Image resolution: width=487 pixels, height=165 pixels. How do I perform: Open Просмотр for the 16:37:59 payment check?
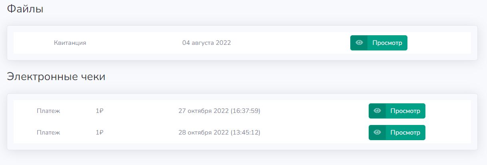[397, 111]
